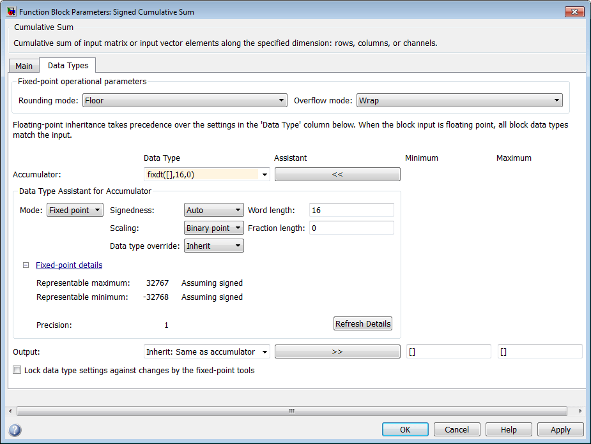The width and height of the screenshot is (591, 444).
Task: Expand the Signedness dropdown
Action: pos(214,210)
